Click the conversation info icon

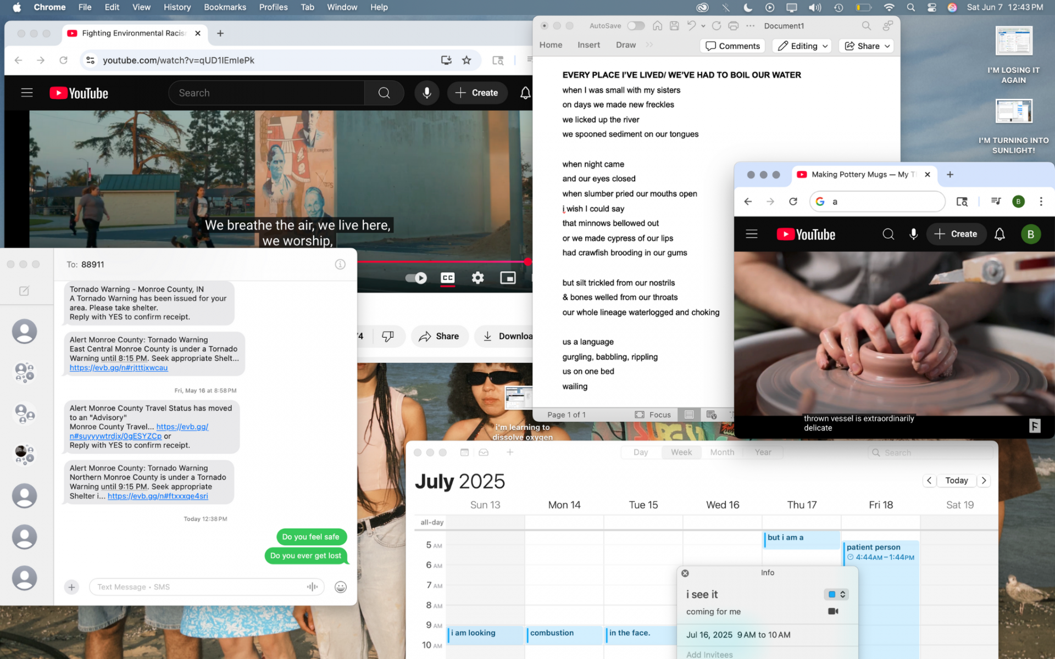pyautogui.click(x=340, y=265)
